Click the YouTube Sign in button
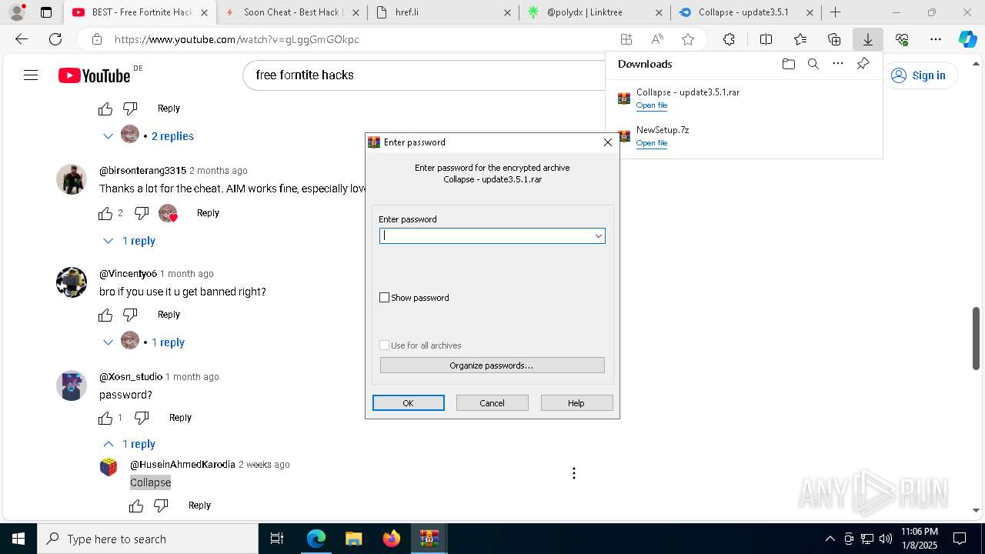The width and height of the screenshot is (985, 554). 919,75
